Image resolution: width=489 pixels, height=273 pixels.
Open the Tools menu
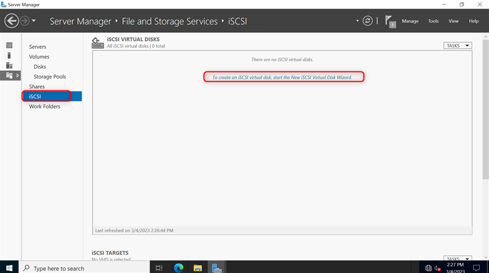click(433, 21)
